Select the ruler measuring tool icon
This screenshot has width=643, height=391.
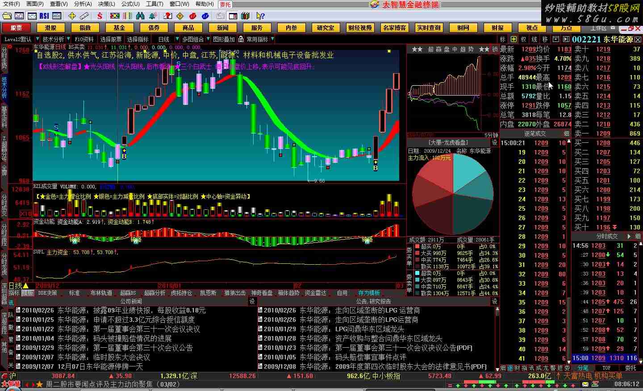(84, 16)
